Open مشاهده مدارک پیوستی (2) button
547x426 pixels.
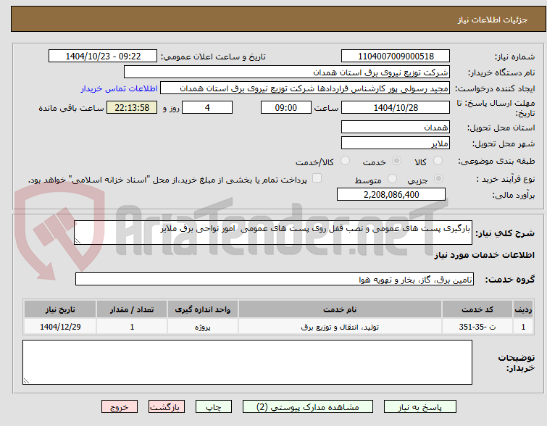(x=308, y=407)
